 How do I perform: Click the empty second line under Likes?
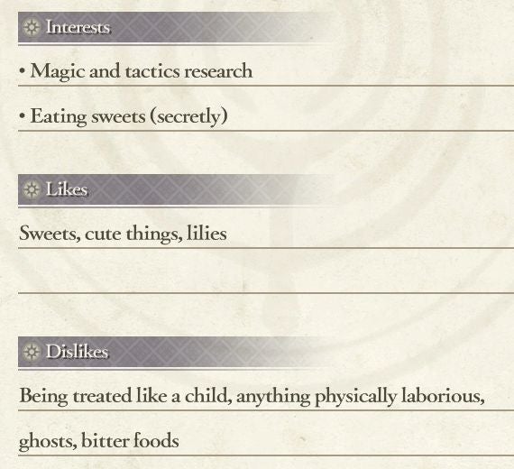[266, 271]
